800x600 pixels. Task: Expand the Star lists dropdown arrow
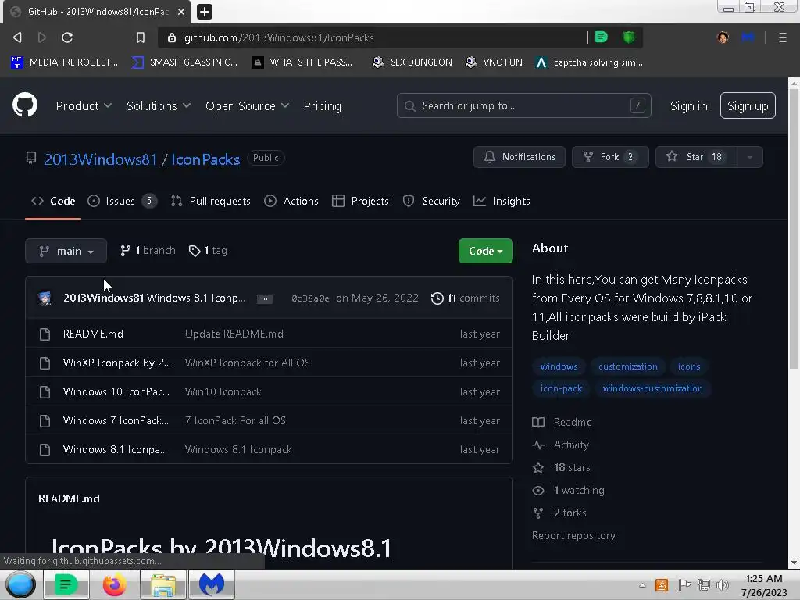(x=749, y=157)
